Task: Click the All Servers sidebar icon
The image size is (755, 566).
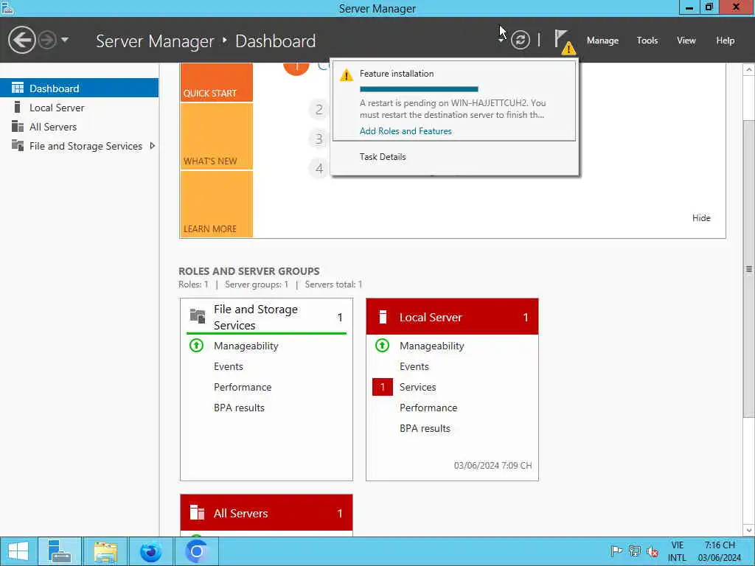Action: 18,126
